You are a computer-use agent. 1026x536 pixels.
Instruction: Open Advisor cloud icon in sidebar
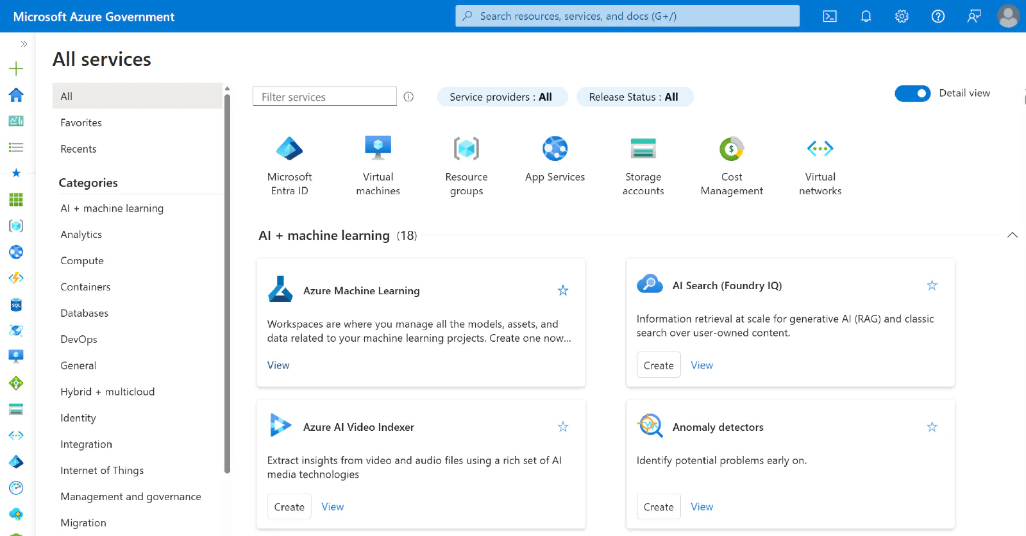[x=16, y=514]
